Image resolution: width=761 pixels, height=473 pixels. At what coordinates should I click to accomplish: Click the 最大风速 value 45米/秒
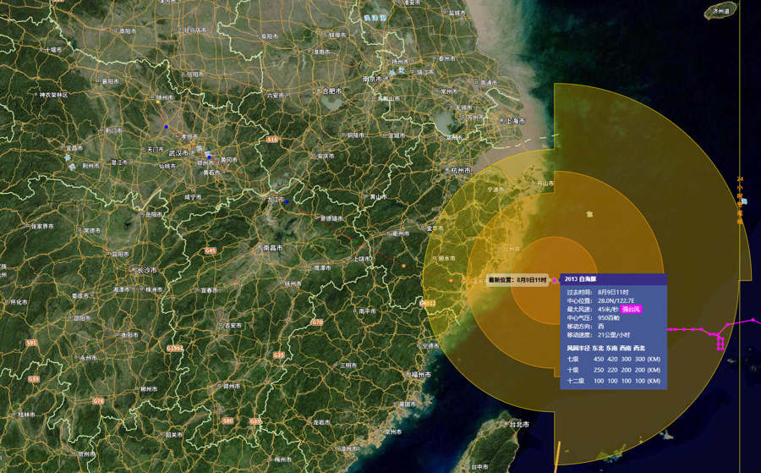608,310
